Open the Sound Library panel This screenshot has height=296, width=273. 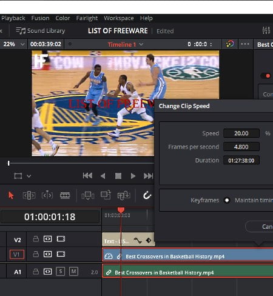(41, 31)
